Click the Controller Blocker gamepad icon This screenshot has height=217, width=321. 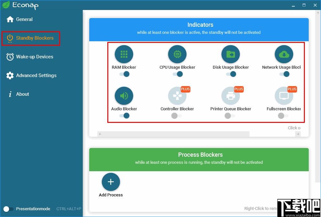(177, 96)
